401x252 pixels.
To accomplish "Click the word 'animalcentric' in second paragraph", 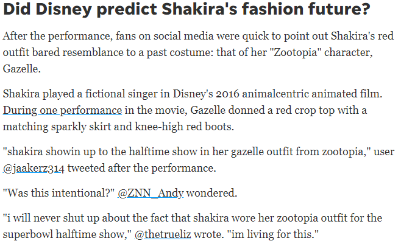I will 275,94.
